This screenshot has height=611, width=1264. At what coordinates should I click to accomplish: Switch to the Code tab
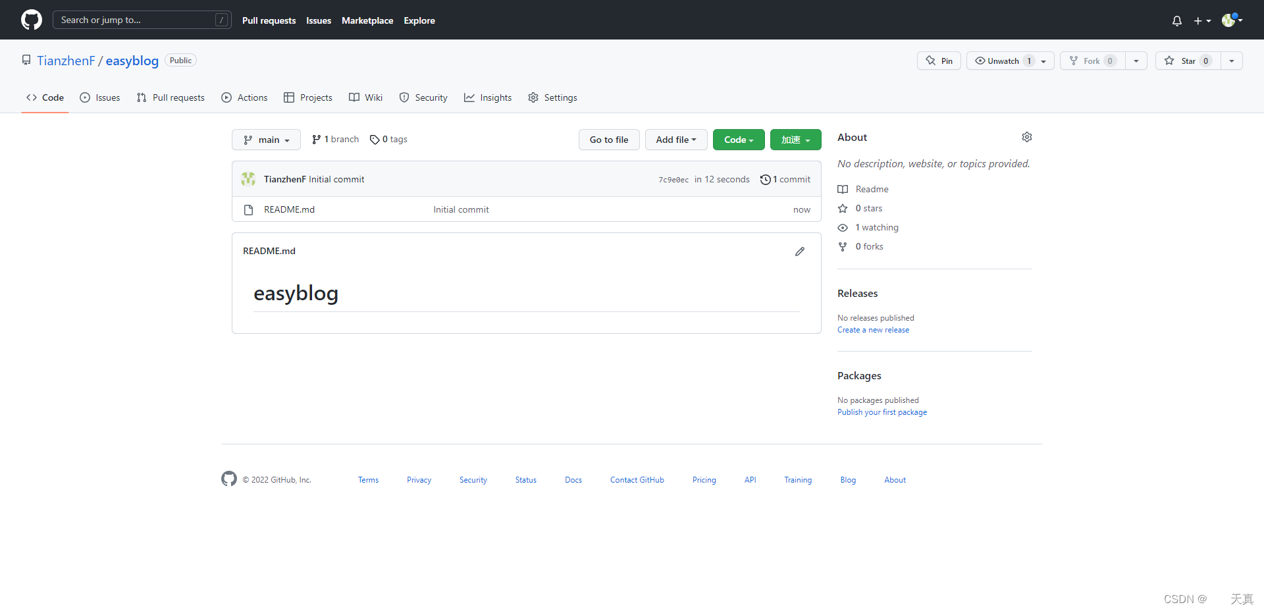pyautogui.click(x=45, y=97)
